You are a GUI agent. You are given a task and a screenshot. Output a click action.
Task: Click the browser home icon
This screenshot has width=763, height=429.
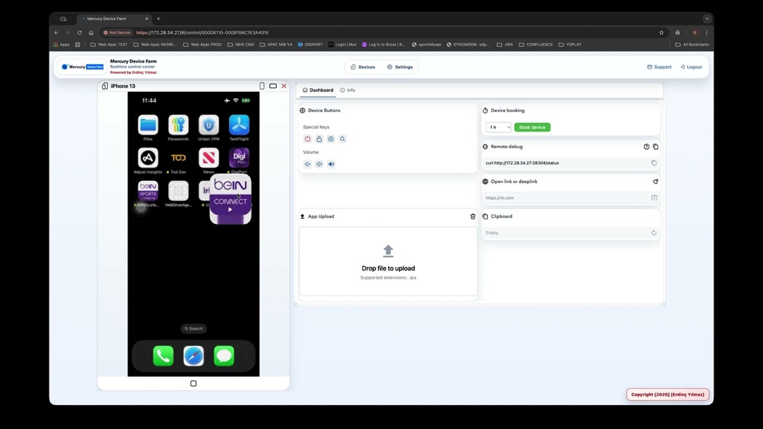click(91, 32)
